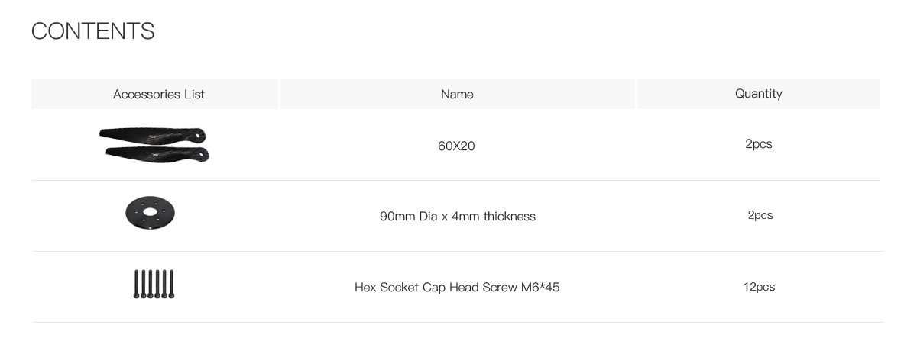
Task: Click the 60X20 propeller name
Action: pyautogui.click(x=456, y=145)
